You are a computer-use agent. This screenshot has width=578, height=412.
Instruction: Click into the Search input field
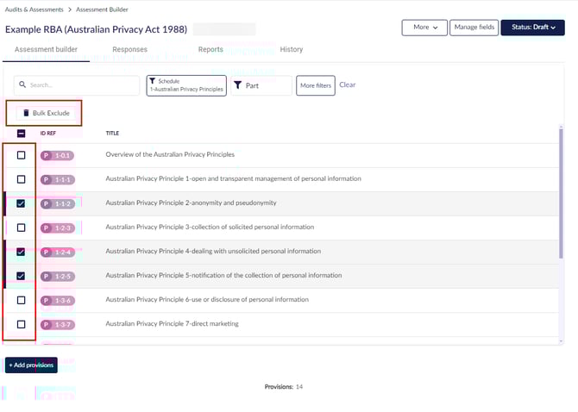78,85
